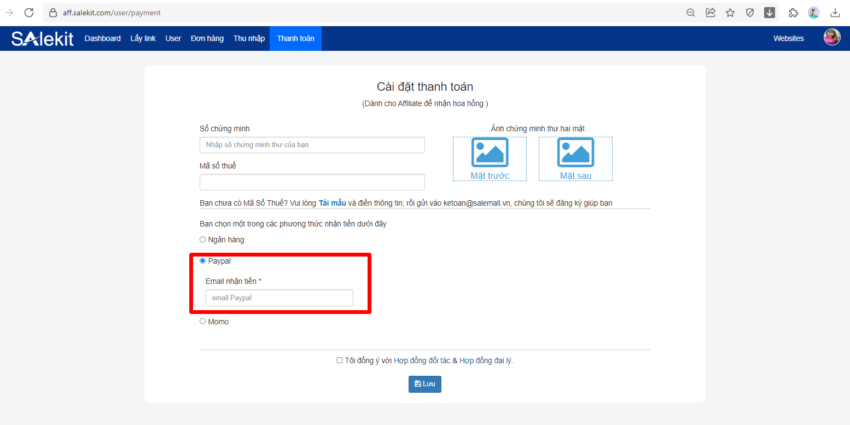Viewport: 850px width, 425px height.
Task: Click the Salekit logo
Action: coord(43,38)
